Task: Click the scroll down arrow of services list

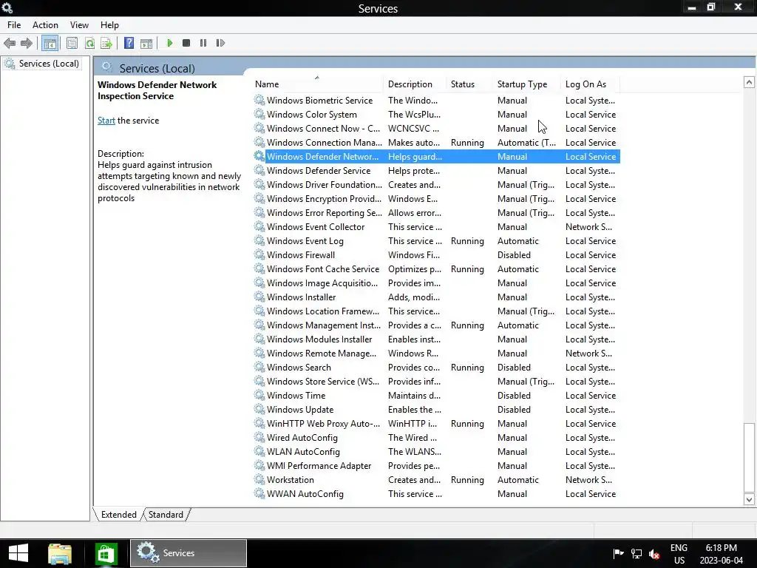Action: [x=749, y=499]
